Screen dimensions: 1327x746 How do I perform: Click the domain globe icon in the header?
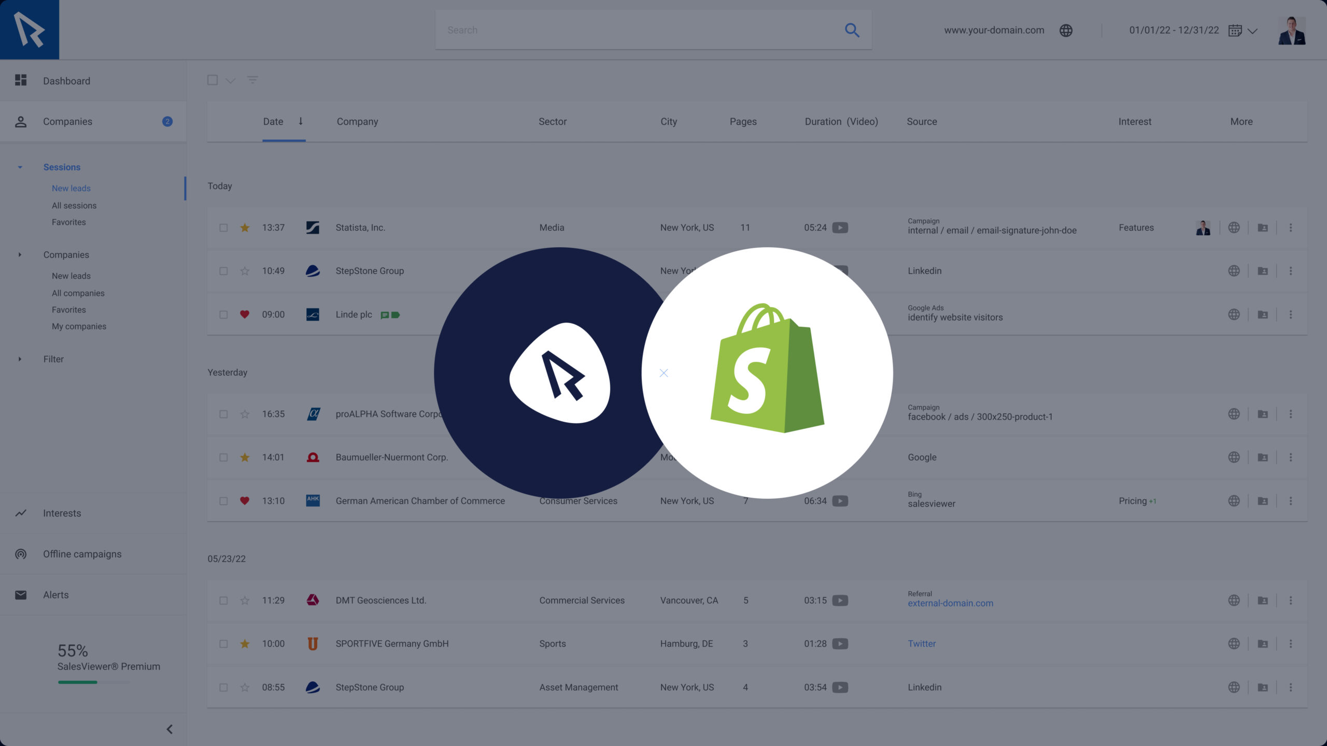point(1066,31)
